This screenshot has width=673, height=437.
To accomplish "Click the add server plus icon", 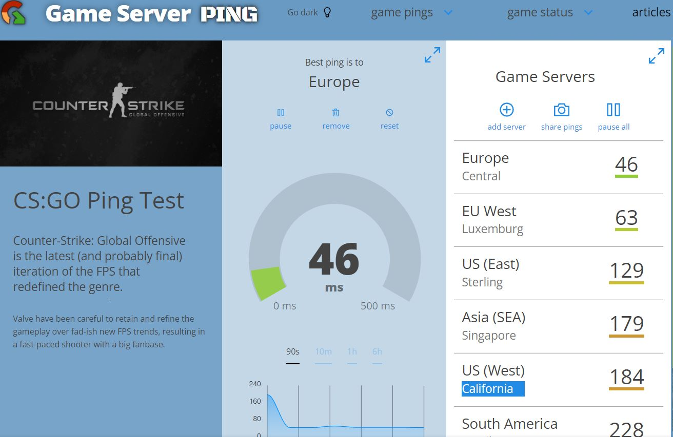I will (507, 117).
